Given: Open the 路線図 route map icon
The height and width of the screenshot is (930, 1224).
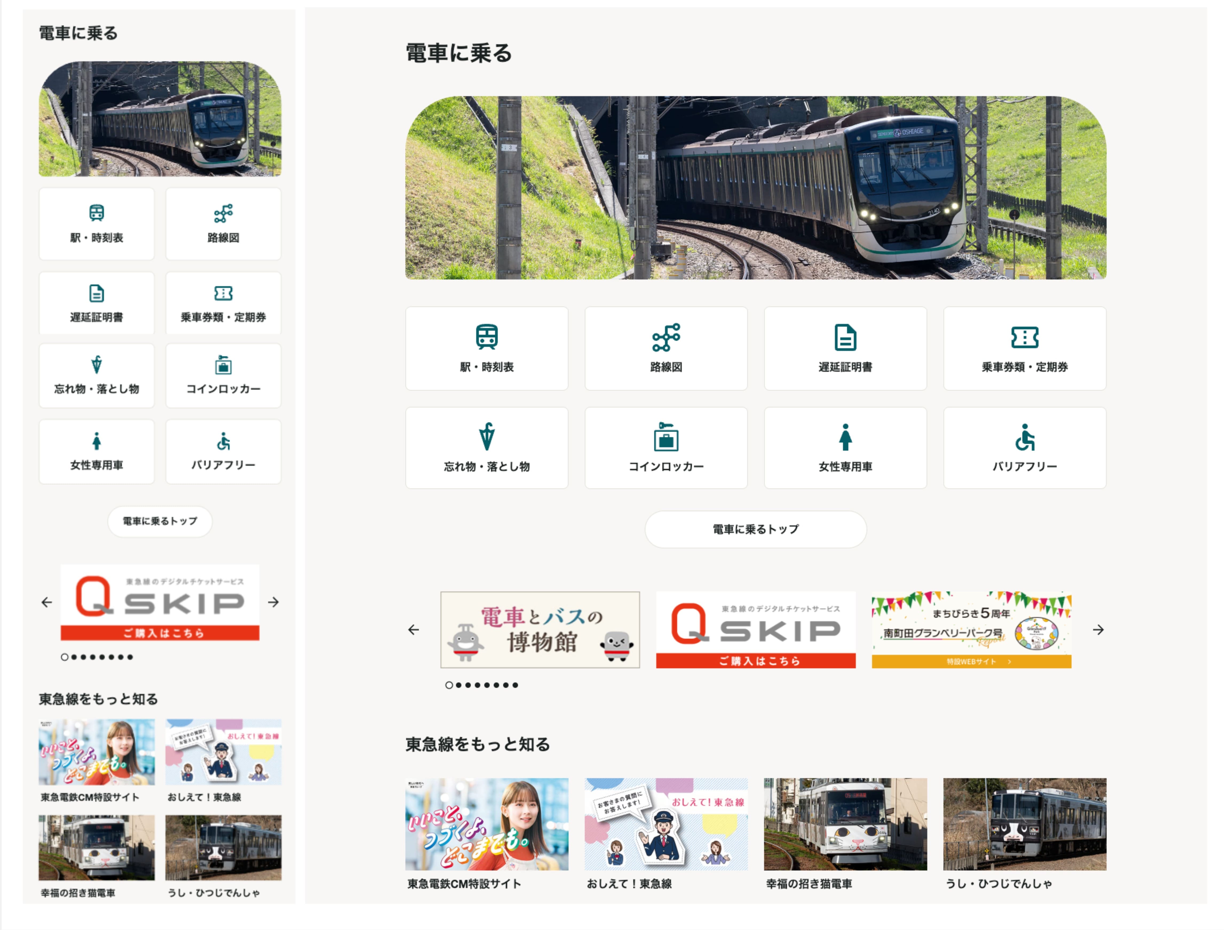Looking at the screenshot, I should (x=666, y=349).
